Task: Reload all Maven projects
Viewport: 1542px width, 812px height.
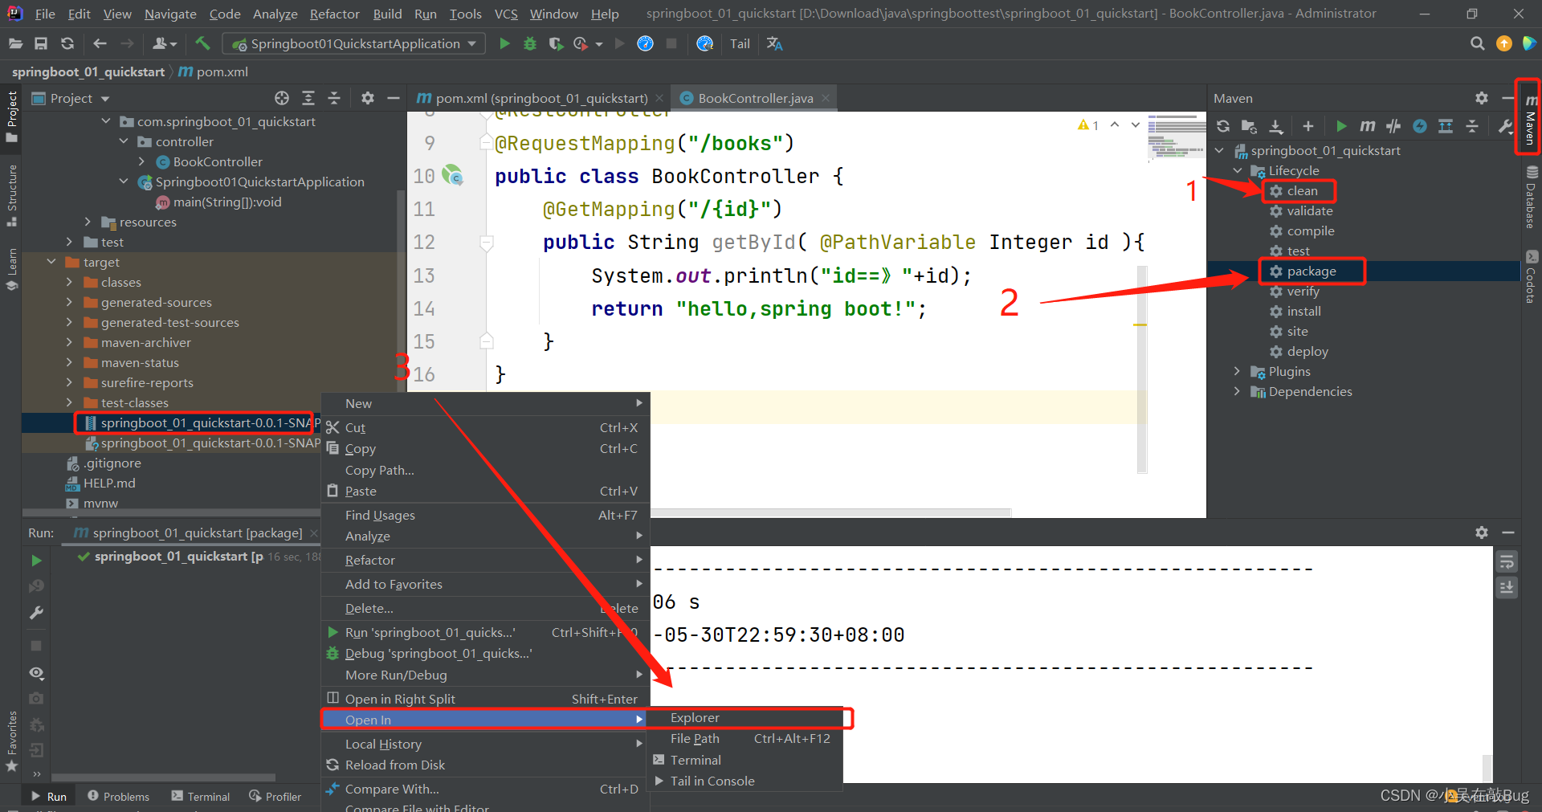Action: [1223, 126]
